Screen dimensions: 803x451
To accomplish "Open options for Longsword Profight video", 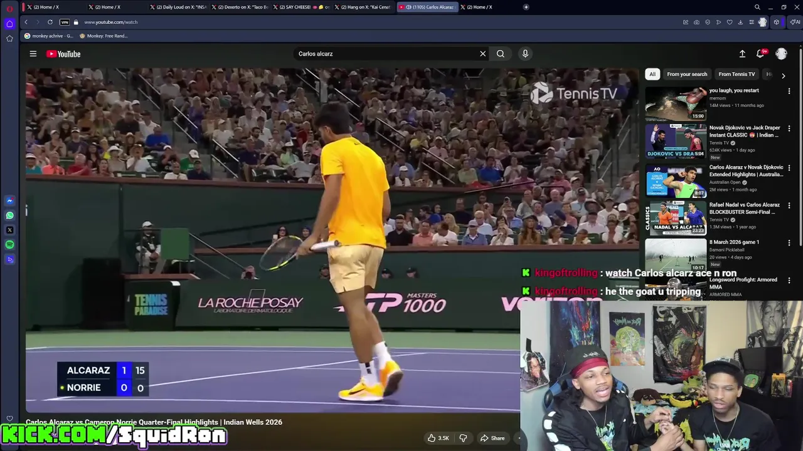I will [789, 280].
